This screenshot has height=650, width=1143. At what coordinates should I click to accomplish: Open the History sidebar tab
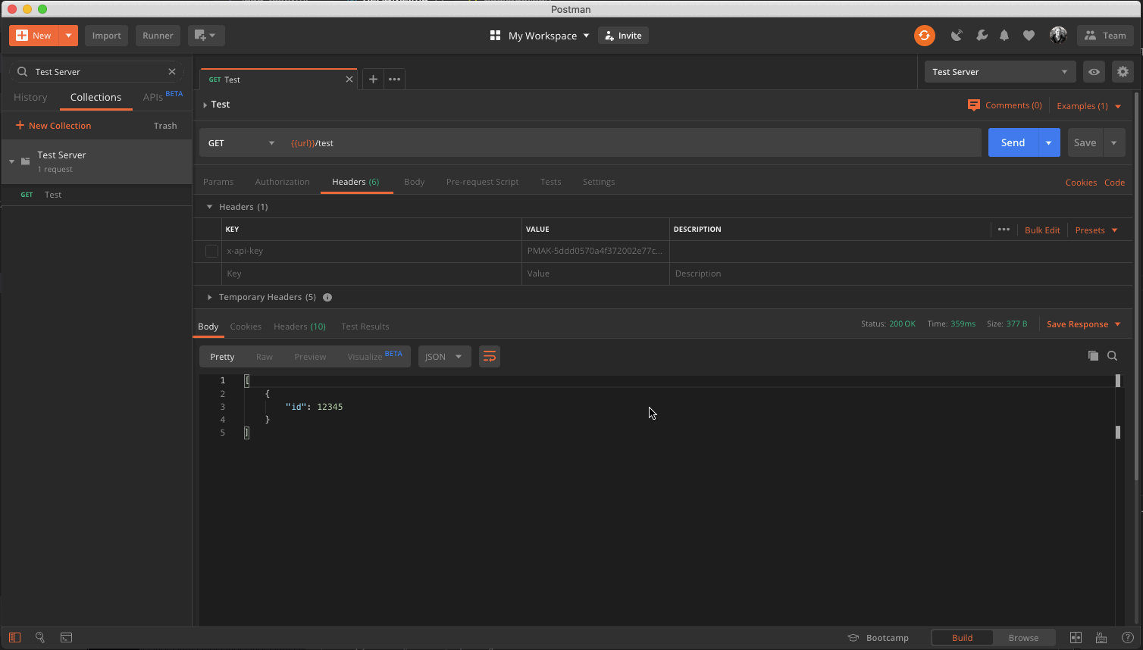[30, 97]
